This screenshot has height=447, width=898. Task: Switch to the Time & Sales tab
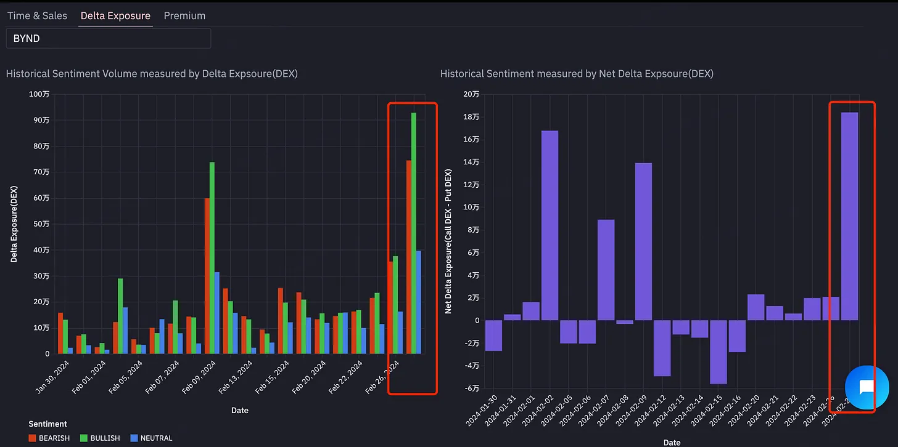(x=36, y=15)
